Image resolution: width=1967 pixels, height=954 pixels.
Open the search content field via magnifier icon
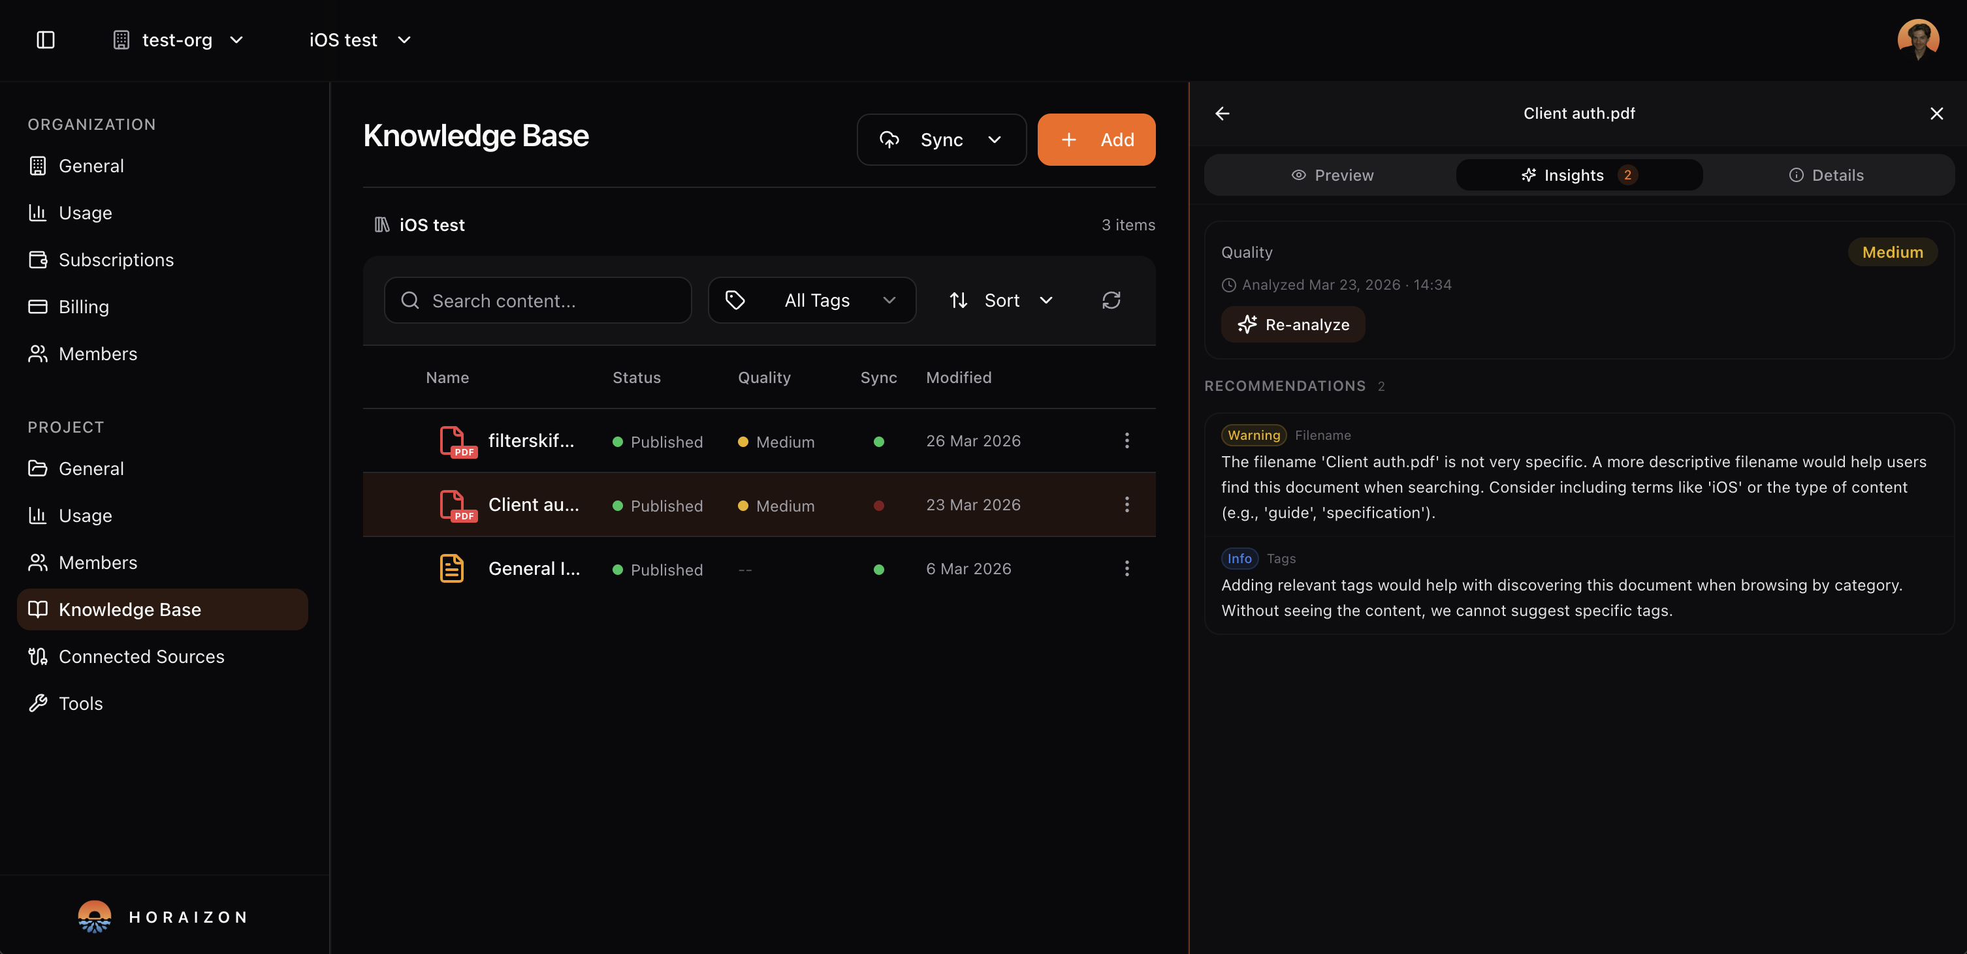[411, 300]
